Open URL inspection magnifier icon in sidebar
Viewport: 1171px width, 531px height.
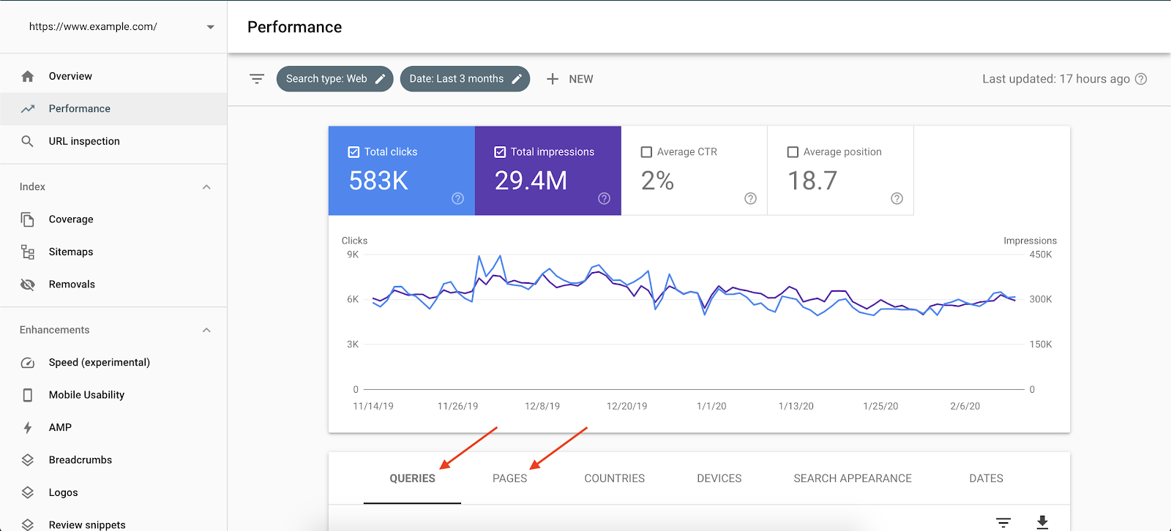(x=28, y=141)
